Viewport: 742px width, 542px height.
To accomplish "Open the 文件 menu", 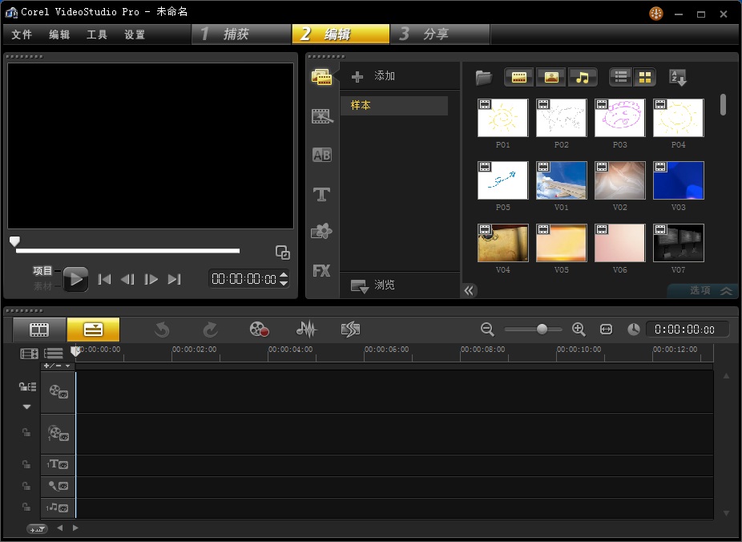I will click(x=22, y=34).
